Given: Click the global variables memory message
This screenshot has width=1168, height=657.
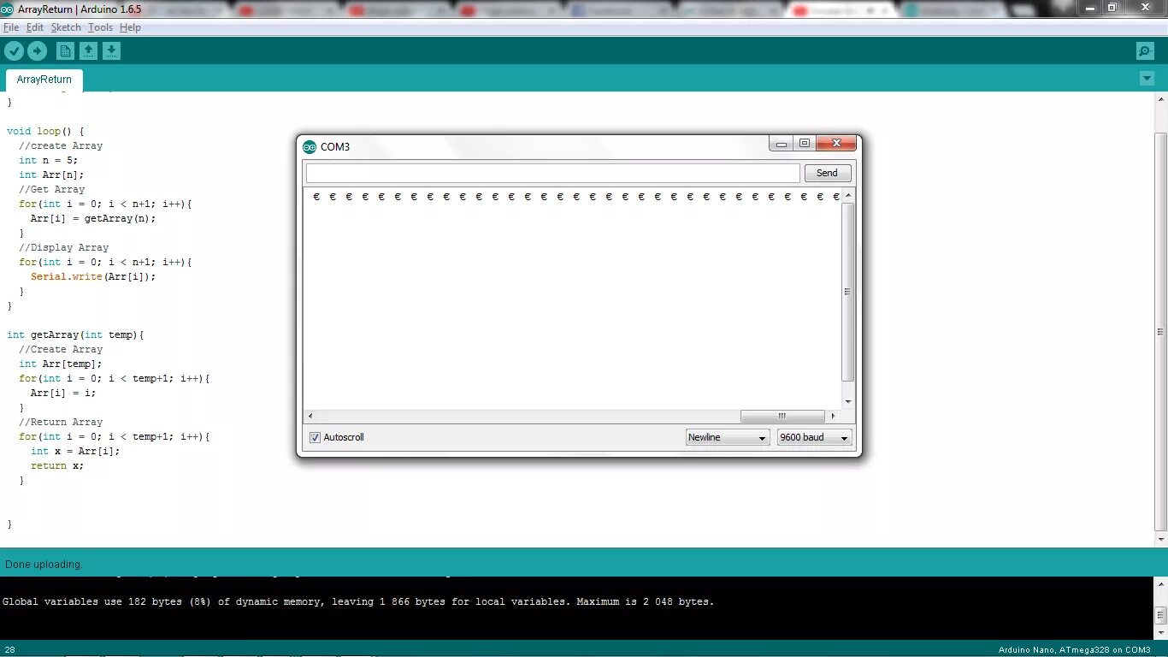Looking at the screenshot, I should 358,601.
